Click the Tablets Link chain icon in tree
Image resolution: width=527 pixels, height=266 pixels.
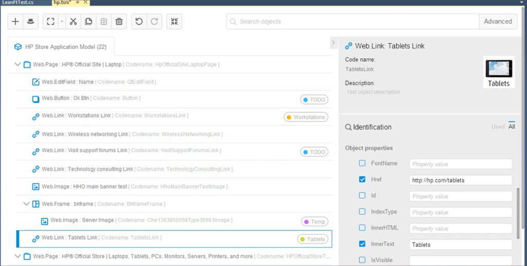click(36, 239)
